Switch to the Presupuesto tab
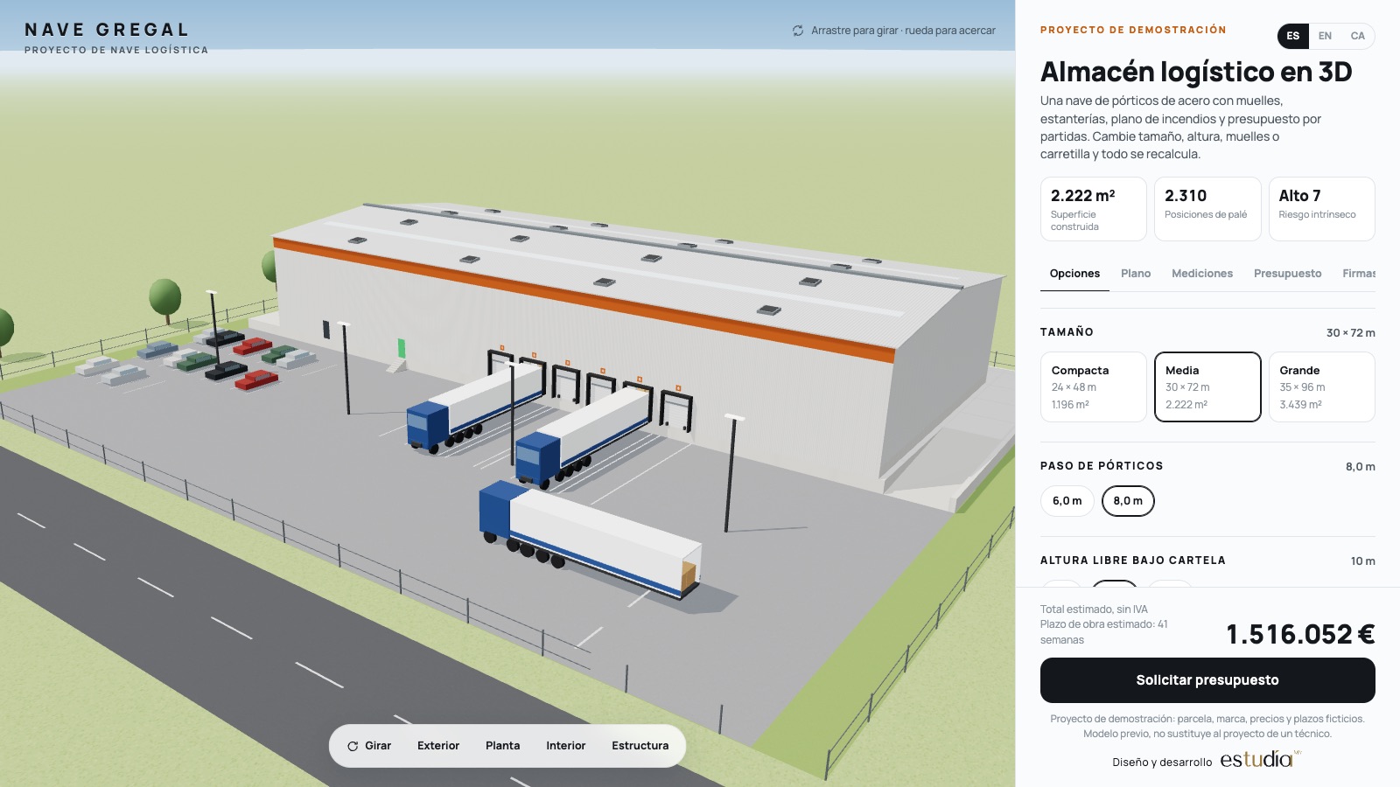Screen dimensions: 1400x787 1287,274
